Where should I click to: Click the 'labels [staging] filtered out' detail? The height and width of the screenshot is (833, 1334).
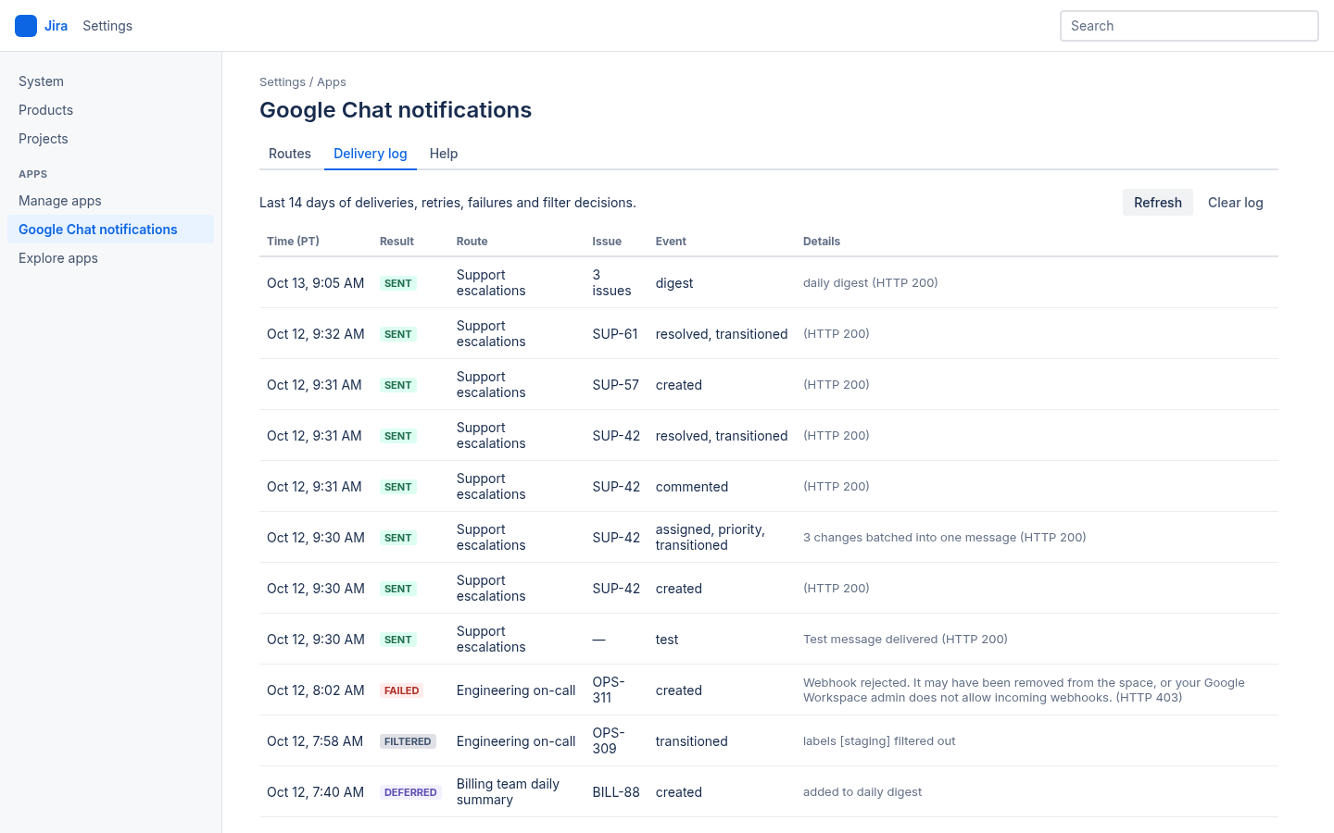click(879, 741)
